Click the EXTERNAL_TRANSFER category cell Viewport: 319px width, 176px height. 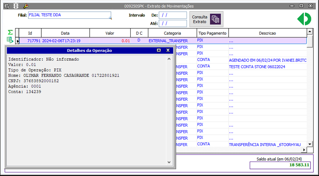[x=172, y=41]
